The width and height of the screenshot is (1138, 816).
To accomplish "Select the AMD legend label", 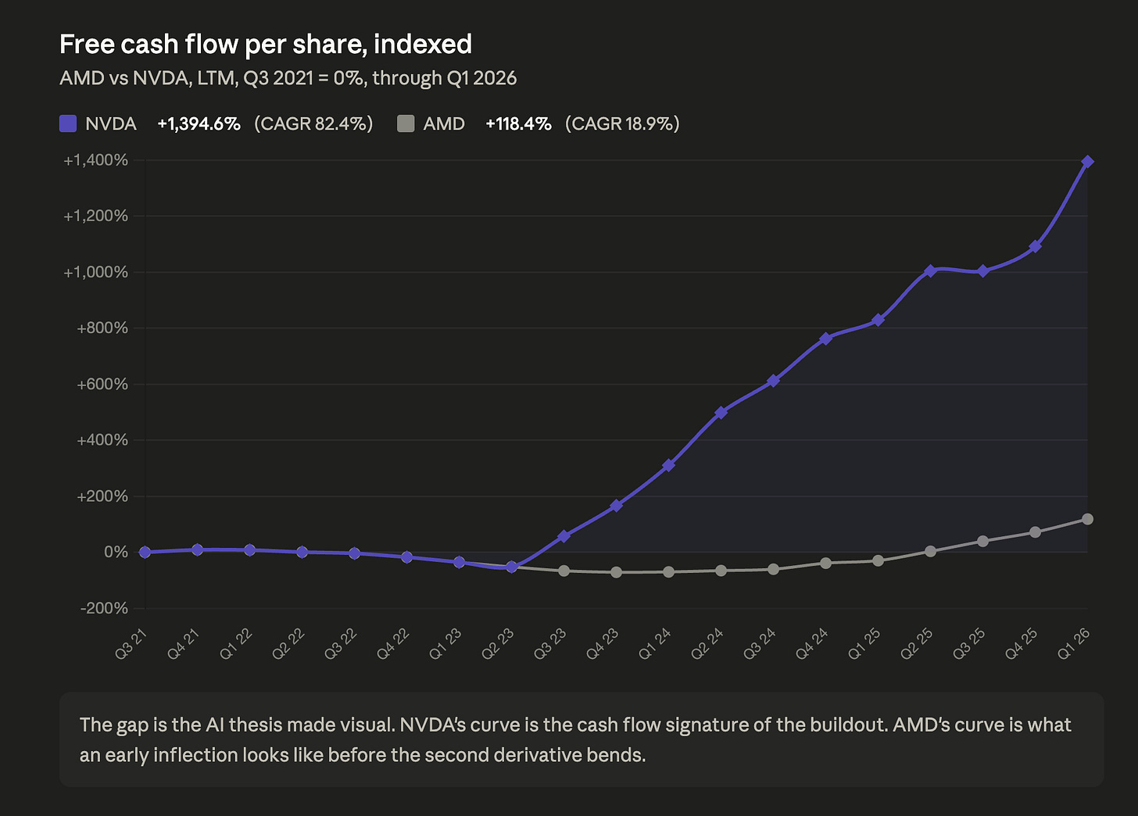I will [x=444, y=123].
